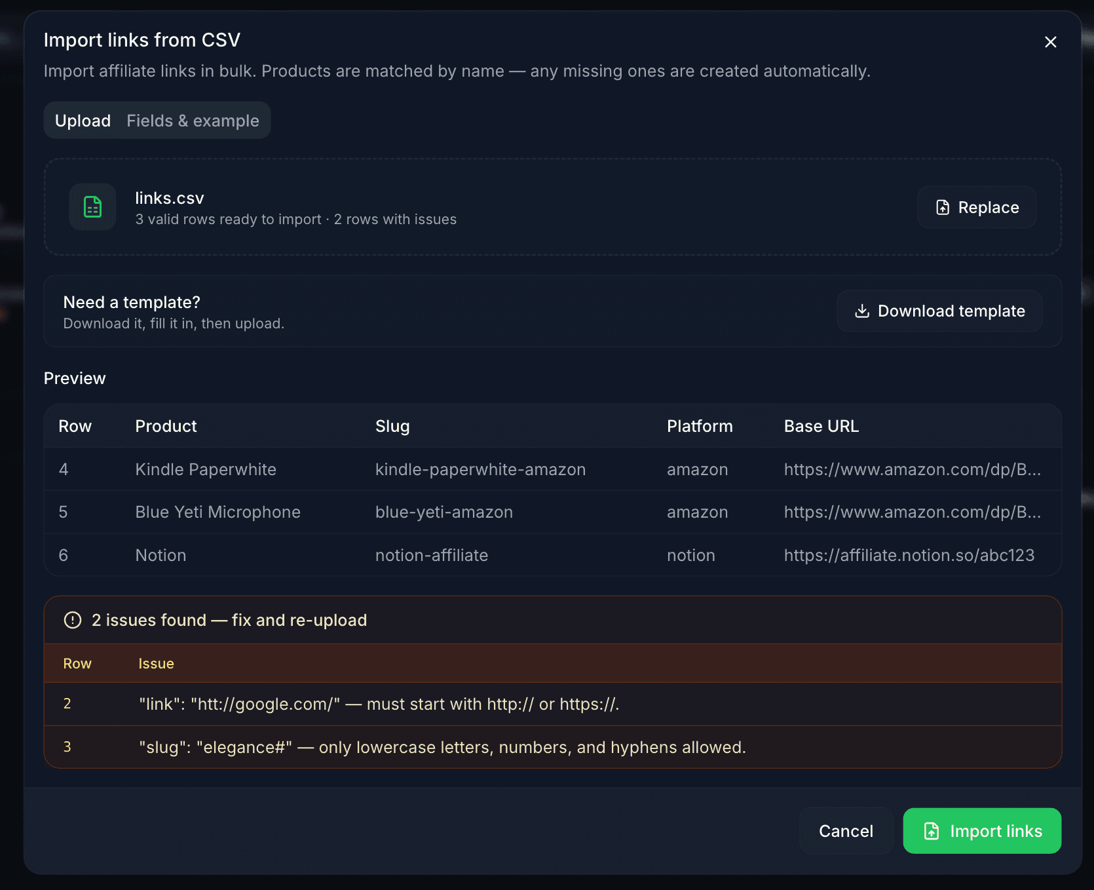1094x890 pixels.
Task: Click the issues warning circle icon
Action: coord(73,620)
